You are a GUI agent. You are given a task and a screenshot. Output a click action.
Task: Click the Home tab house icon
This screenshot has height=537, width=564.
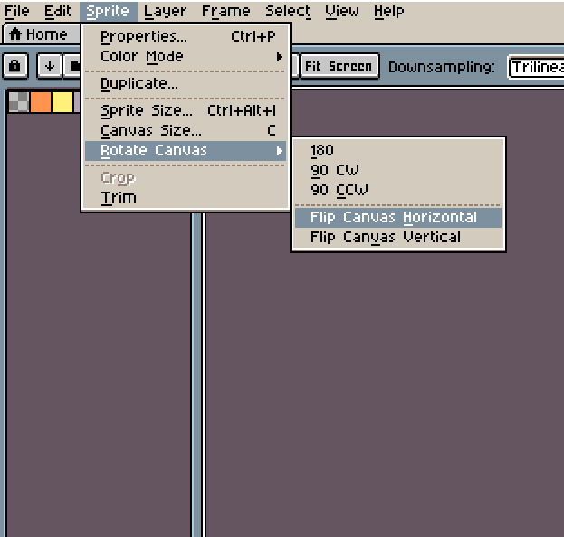15,34
